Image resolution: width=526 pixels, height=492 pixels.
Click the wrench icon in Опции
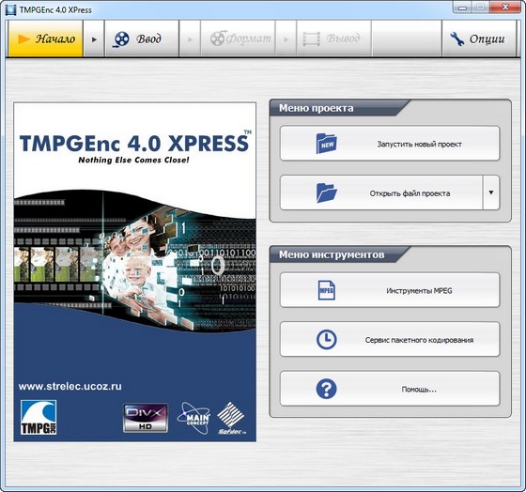tap(456, 38)
